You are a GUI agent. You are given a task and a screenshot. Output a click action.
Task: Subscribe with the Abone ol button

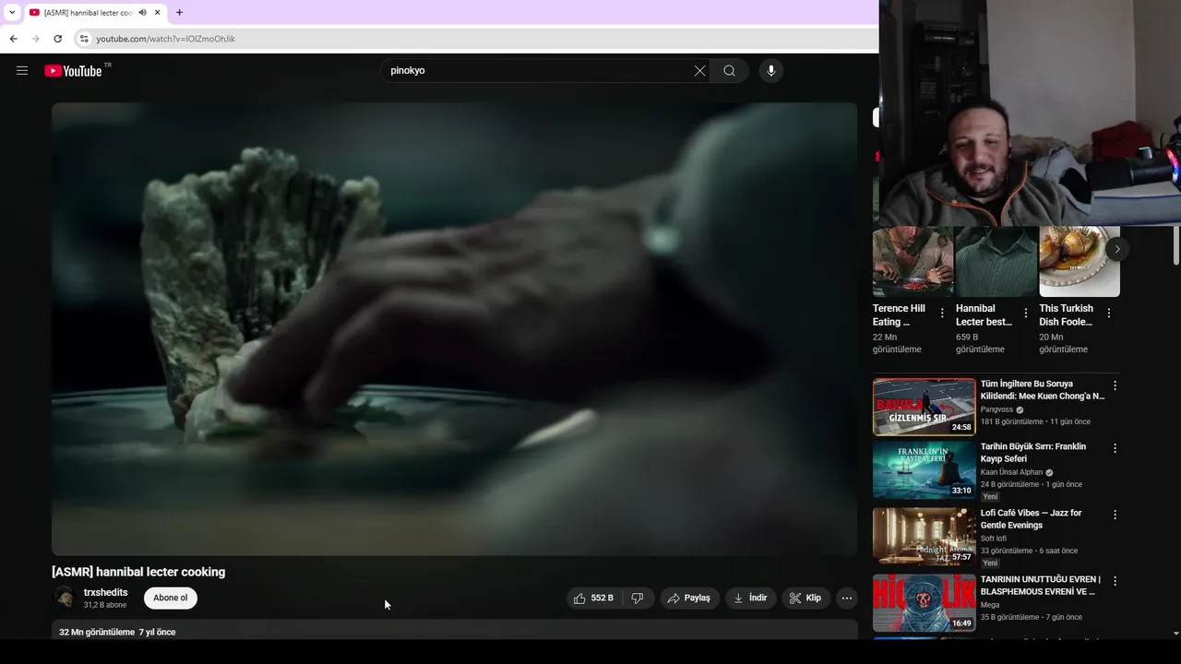pyautogui.click(x=170, y=599)
